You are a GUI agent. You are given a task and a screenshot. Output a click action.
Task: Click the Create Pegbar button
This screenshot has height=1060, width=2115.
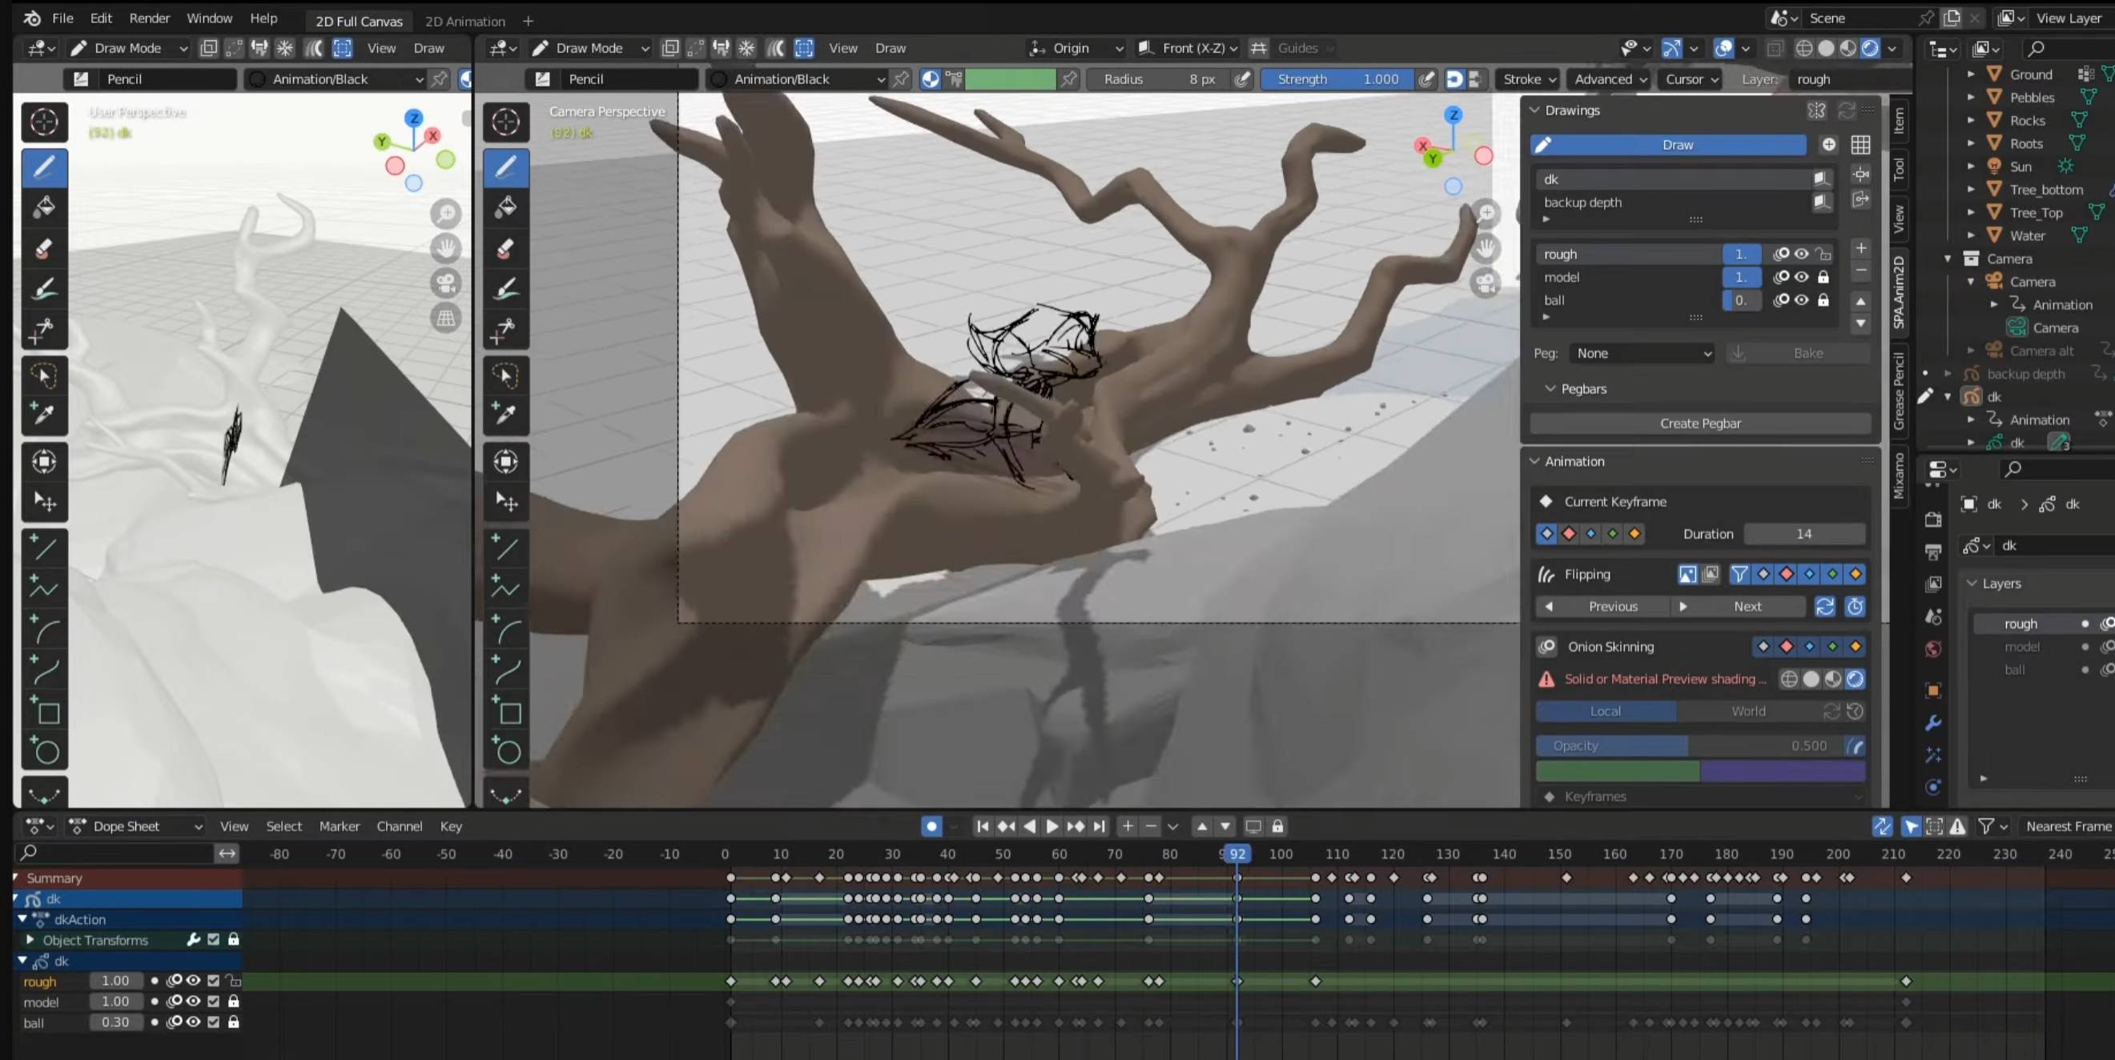coord(1699,423)
